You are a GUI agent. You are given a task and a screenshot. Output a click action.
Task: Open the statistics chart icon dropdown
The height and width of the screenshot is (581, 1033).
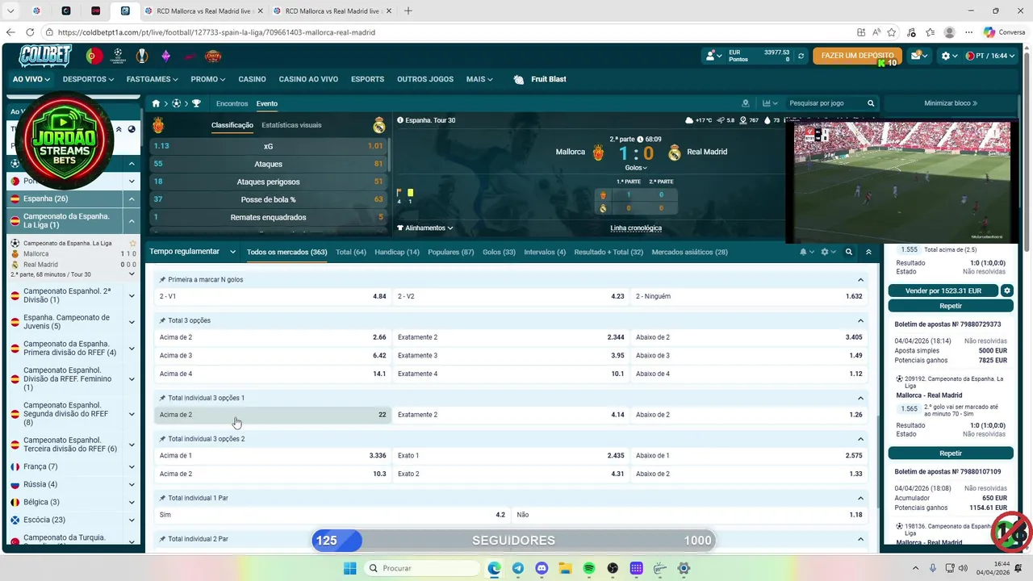point(770,103)
